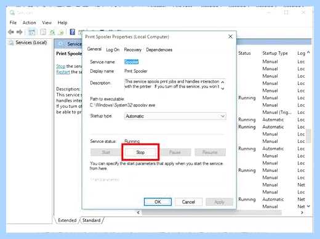Screen dimensions: 320x239
Task: Click horizontal scrollbar right arrow
Action: (302, 213)
